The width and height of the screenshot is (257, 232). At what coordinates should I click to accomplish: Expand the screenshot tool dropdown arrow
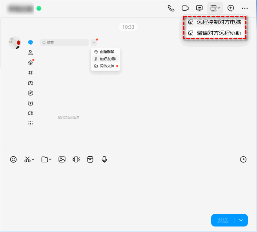(33, 160)
